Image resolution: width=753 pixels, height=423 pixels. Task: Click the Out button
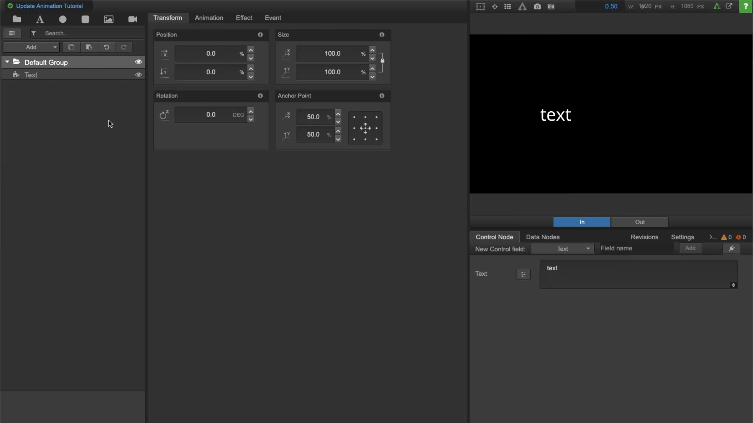tap(639, 222)
